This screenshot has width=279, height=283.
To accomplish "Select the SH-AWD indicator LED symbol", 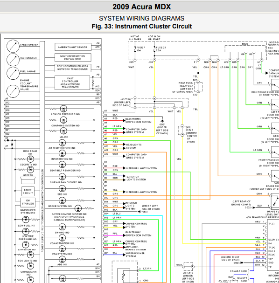I will point(63,227).
